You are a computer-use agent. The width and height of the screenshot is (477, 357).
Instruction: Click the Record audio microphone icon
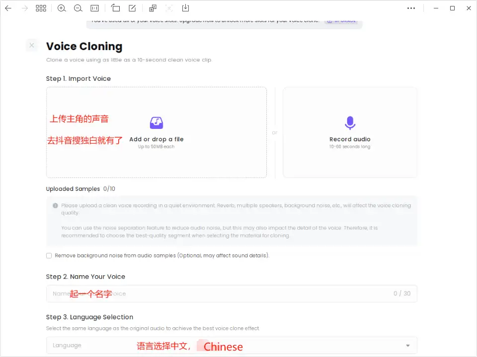[x=350, y=123]
